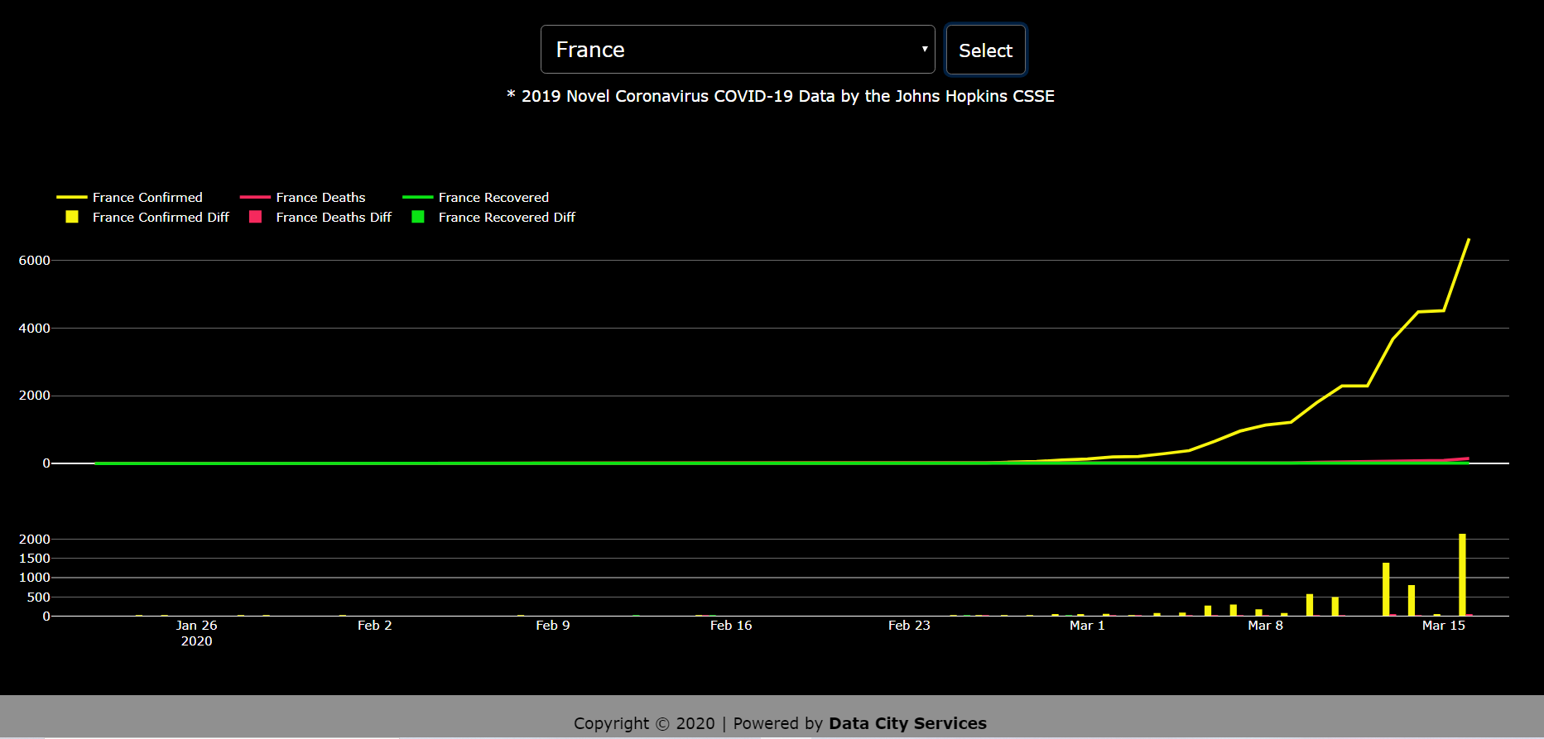Image resolution: width=1544 pixels, height=739 pixels.
Task: Click the tallest yellow bar in diff chart
Action: pos(1462,575)
